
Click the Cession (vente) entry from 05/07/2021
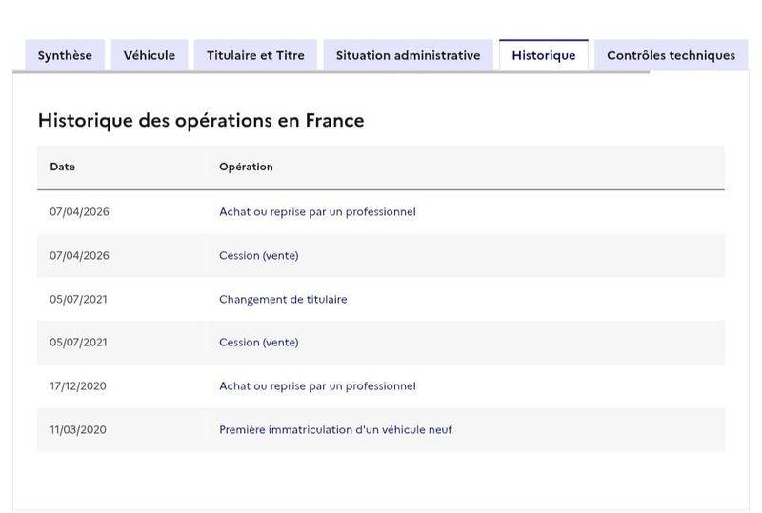(x=258, y=343)
